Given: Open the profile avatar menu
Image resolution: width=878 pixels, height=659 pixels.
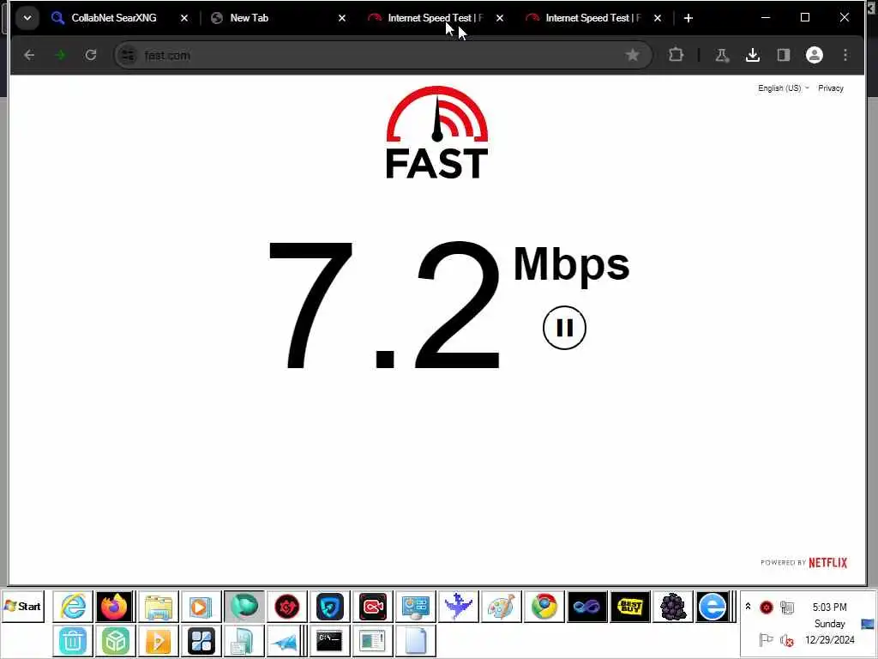Looking at the screenshot, I should click(815, 55).
